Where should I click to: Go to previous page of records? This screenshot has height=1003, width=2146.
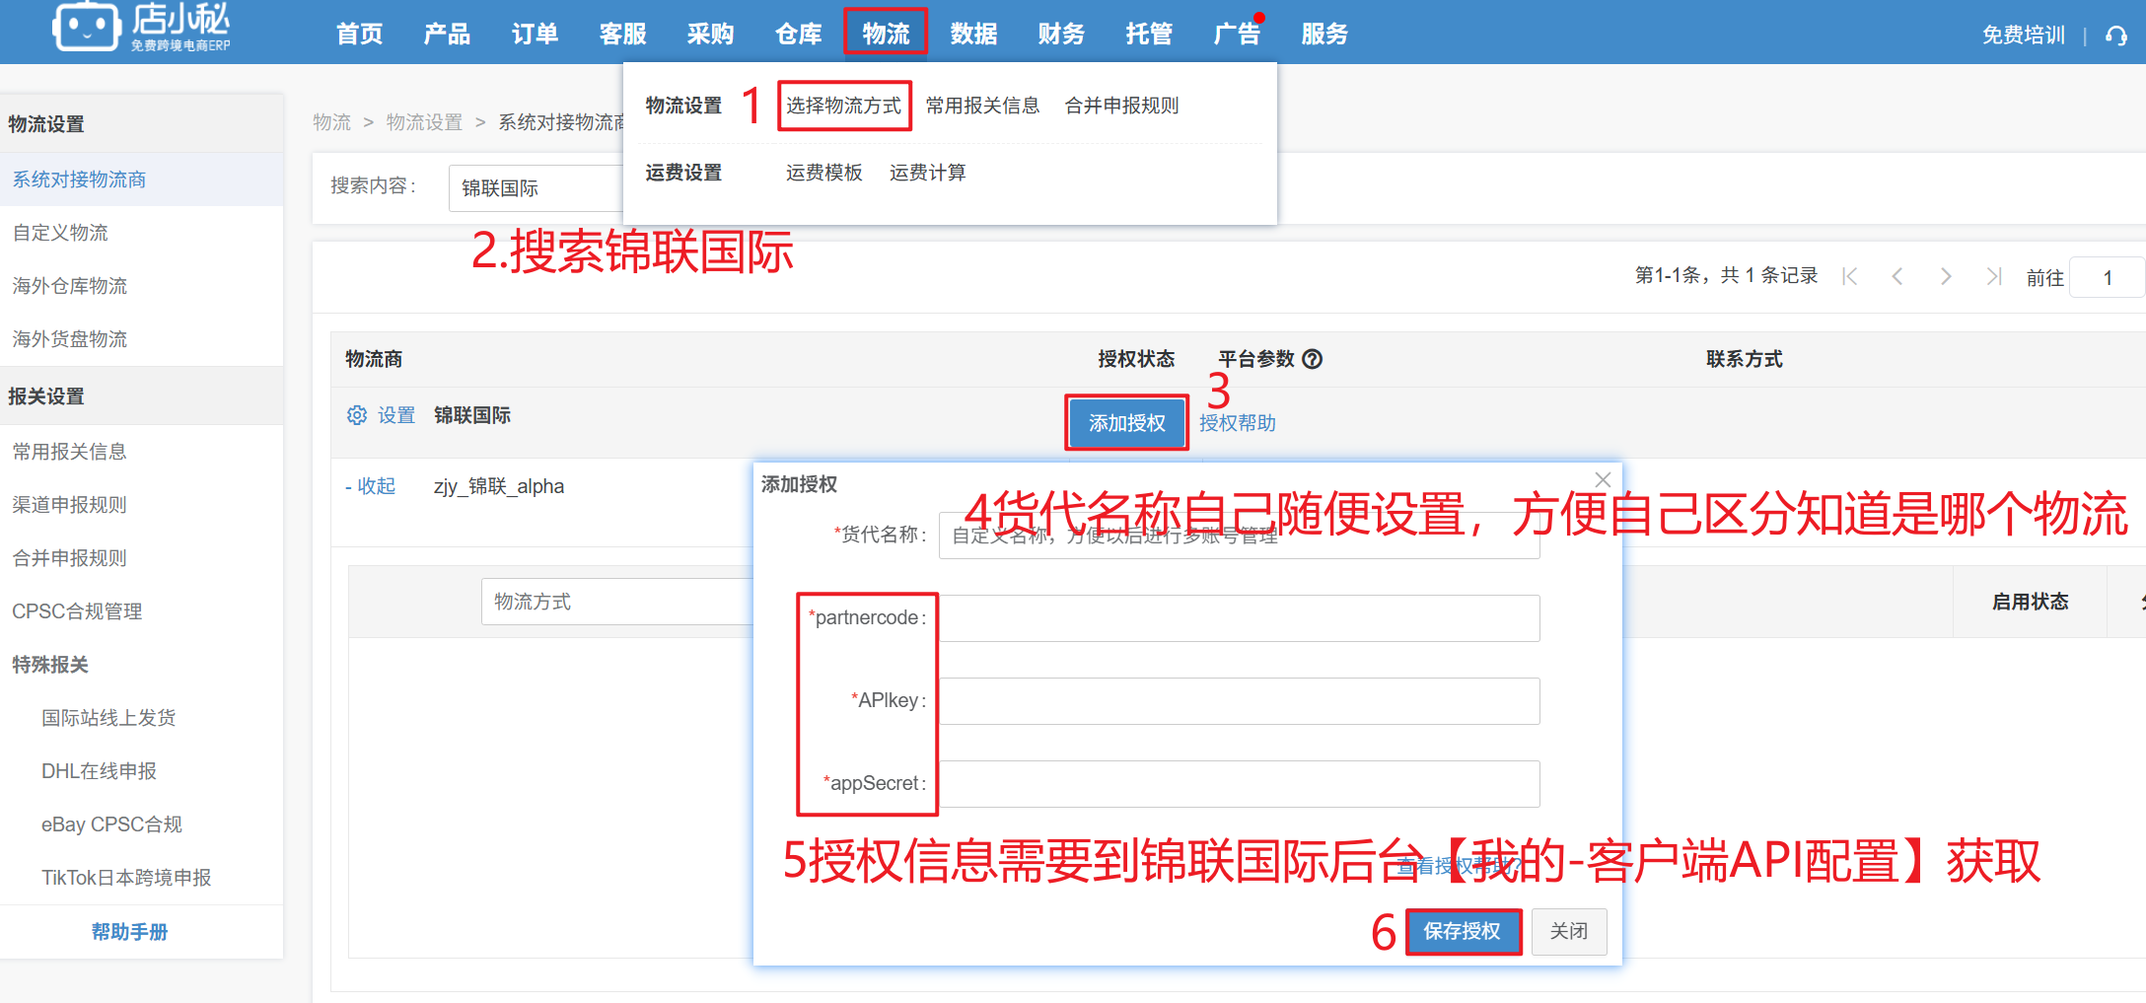tap(1897, 277)
